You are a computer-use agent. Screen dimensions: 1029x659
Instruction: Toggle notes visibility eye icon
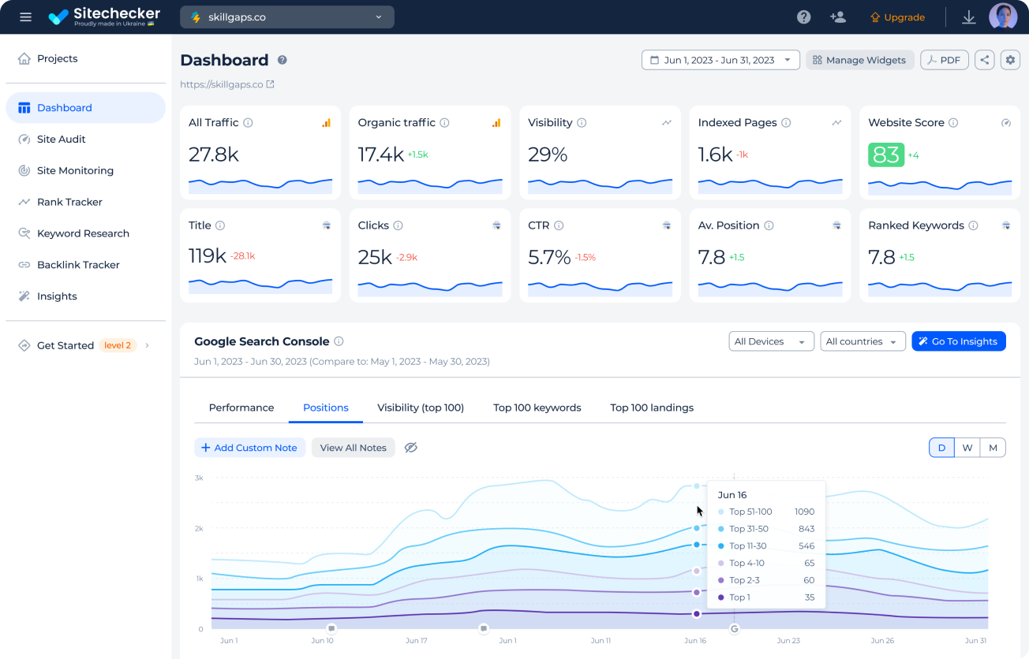(410, 448)
